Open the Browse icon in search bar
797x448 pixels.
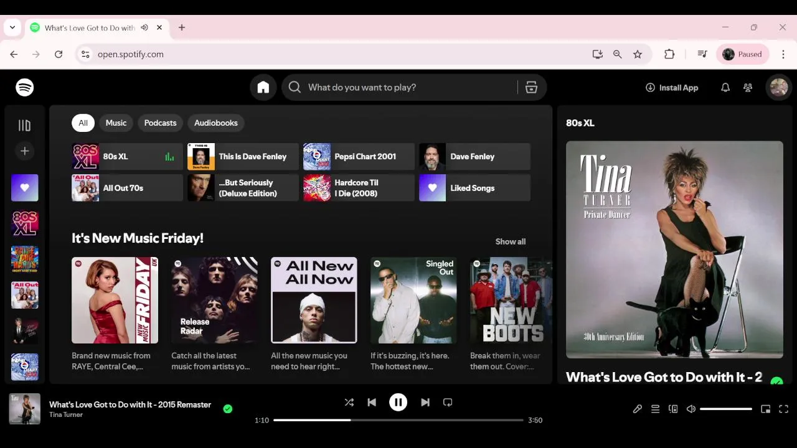pos(531,88)
